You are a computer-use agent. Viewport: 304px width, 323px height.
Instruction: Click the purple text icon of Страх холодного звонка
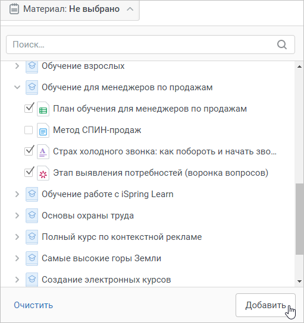tap(43, 152)
